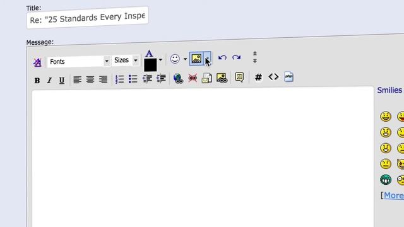
Task: Click the Remove Text Formatting icon
Action: click(37, 62)
